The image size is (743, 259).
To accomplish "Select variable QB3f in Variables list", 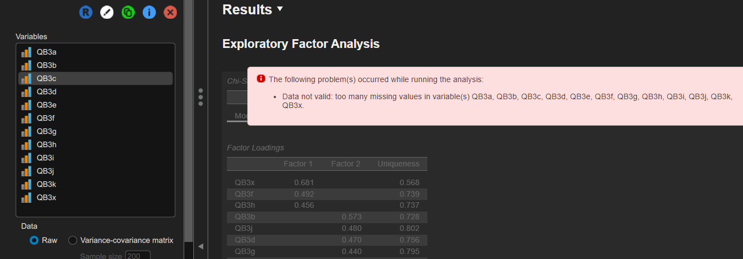I will pos(47,118).
